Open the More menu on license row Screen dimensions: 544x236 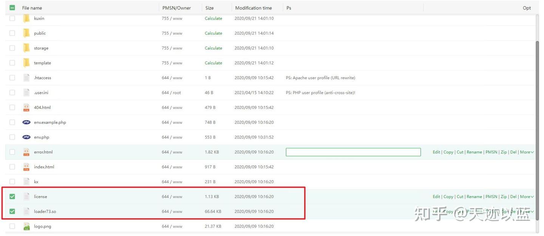pyautogui.click(x=525, y=196)
